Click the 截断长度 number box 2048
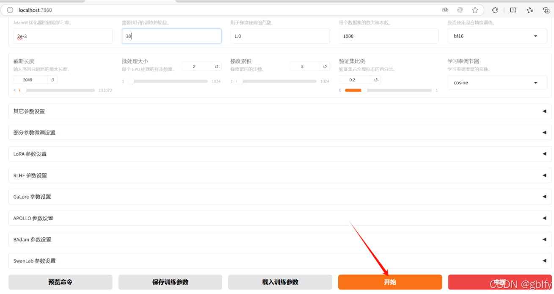Image resolution: width=554 pixels, height=294 pixels. coord(31,80)
